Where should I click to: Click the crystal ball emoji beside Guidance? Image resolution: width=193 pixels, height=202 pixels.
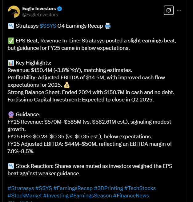pos(10,114)
